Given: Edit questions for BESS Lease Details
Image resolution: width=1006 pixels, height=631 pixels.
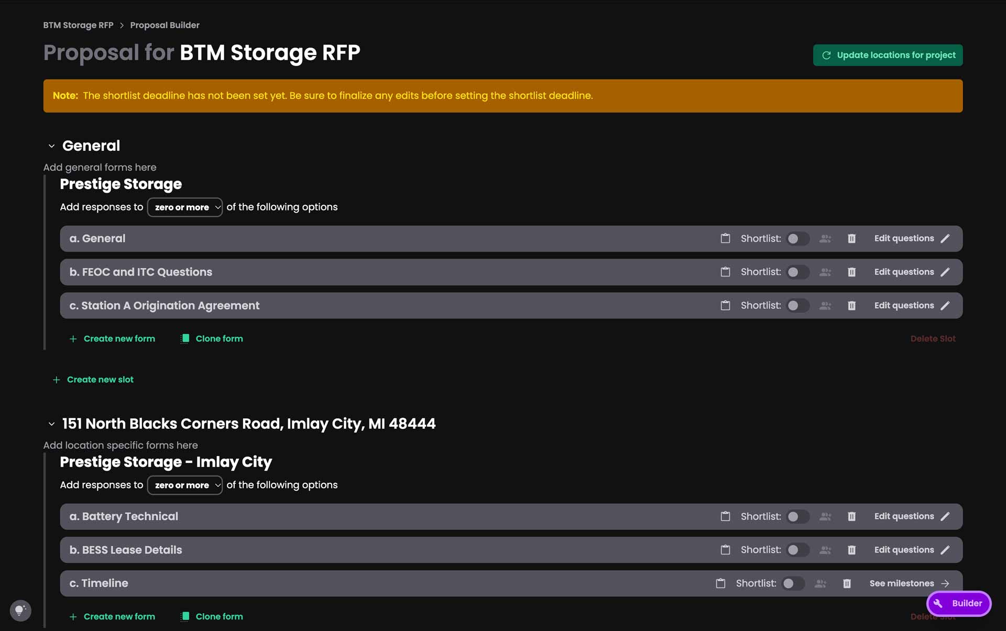Looking at the screenshot, I should (x=912, y=550).
